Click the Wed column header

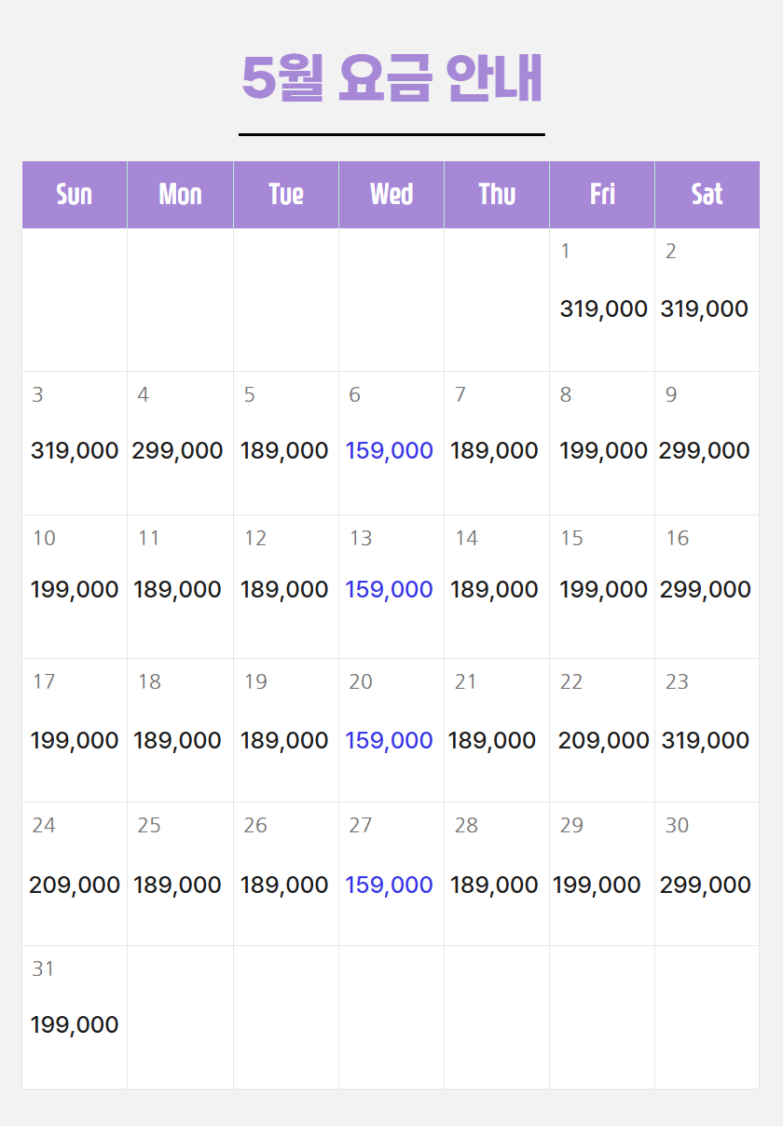coord(391,194)
